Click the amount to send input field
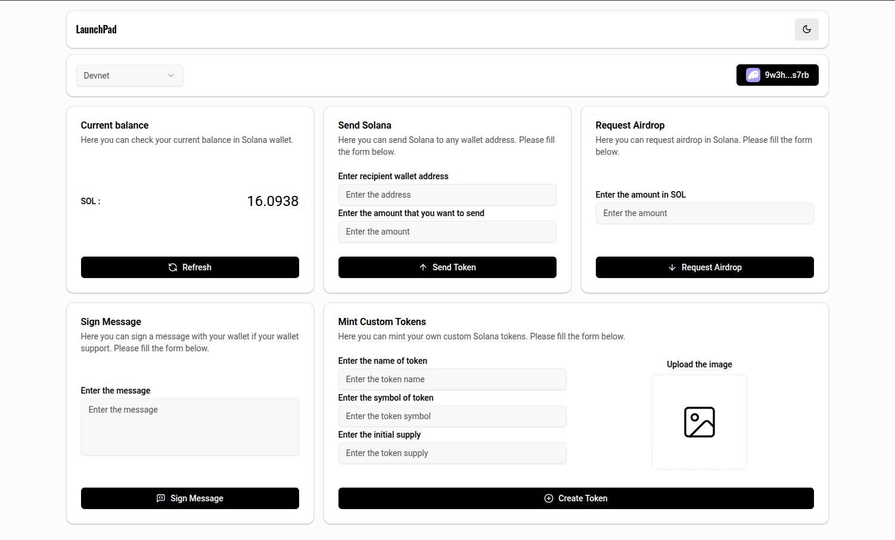 (447, 232)
